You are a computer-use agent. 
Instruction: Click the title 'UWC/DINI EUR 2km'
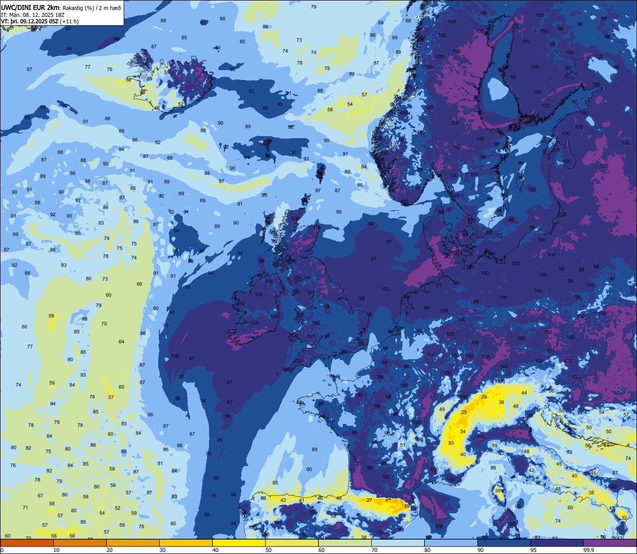pos(31,8)
